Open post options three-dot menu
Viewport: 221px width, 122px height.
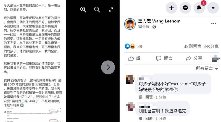pos(214,23)
